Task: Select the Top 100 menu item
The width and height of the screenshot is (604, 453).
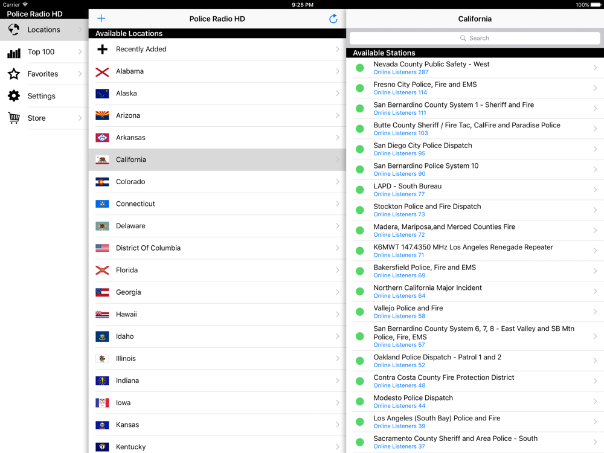Action: (x=44, y=51)
